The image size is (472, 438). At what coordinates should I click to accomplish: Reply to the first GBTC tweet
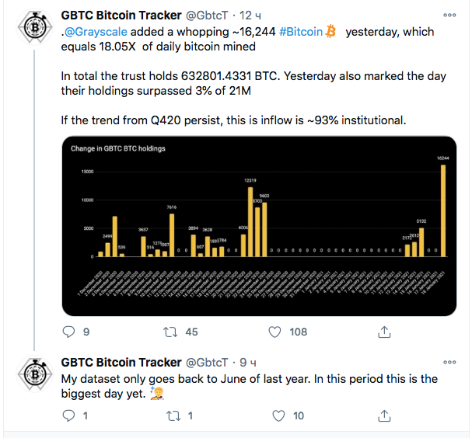point(69,332)
